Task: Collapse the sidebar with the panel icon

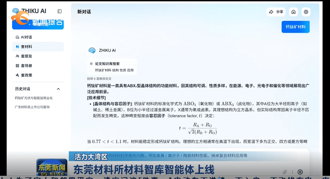Action: (60, 11)
